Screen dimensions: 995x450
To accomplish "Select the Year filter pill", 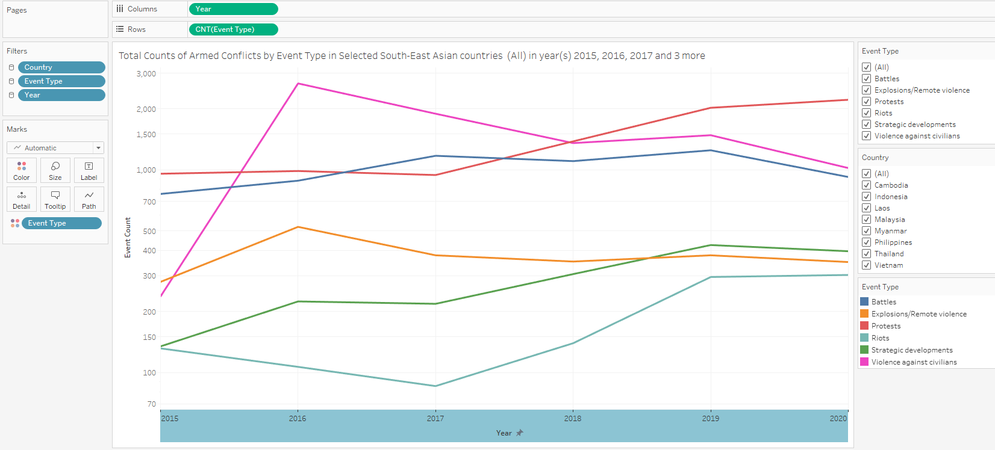I will click(x=61, y=95).
